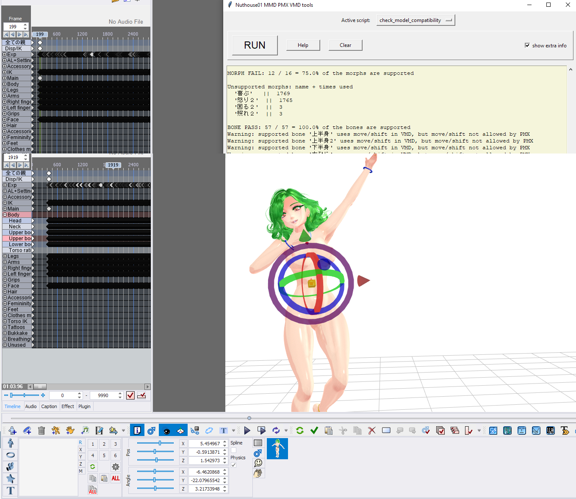This screenshot has height=499, width=576.
Task: Select the accessory ring mode icon
Action: click(11, 455)
